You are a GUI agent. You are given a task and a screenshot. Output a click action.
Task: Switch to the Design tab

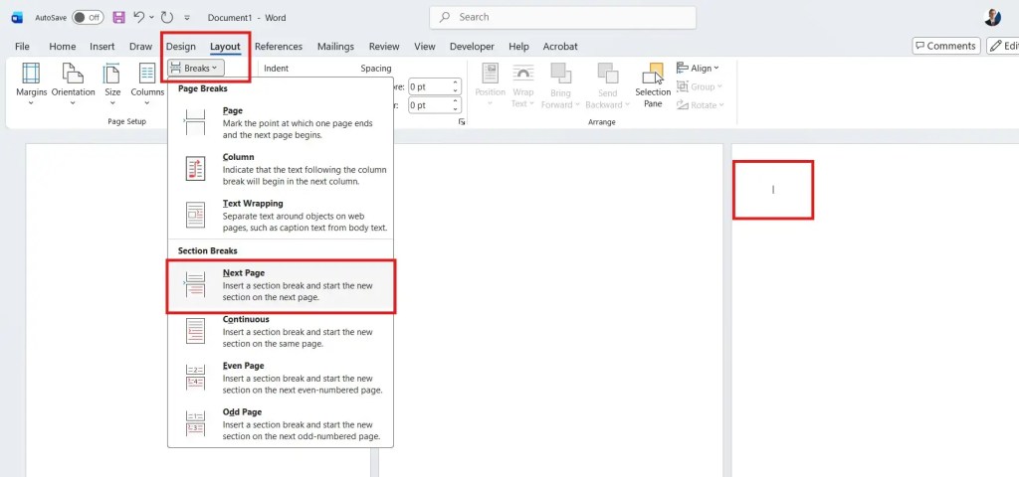(181, 46)
